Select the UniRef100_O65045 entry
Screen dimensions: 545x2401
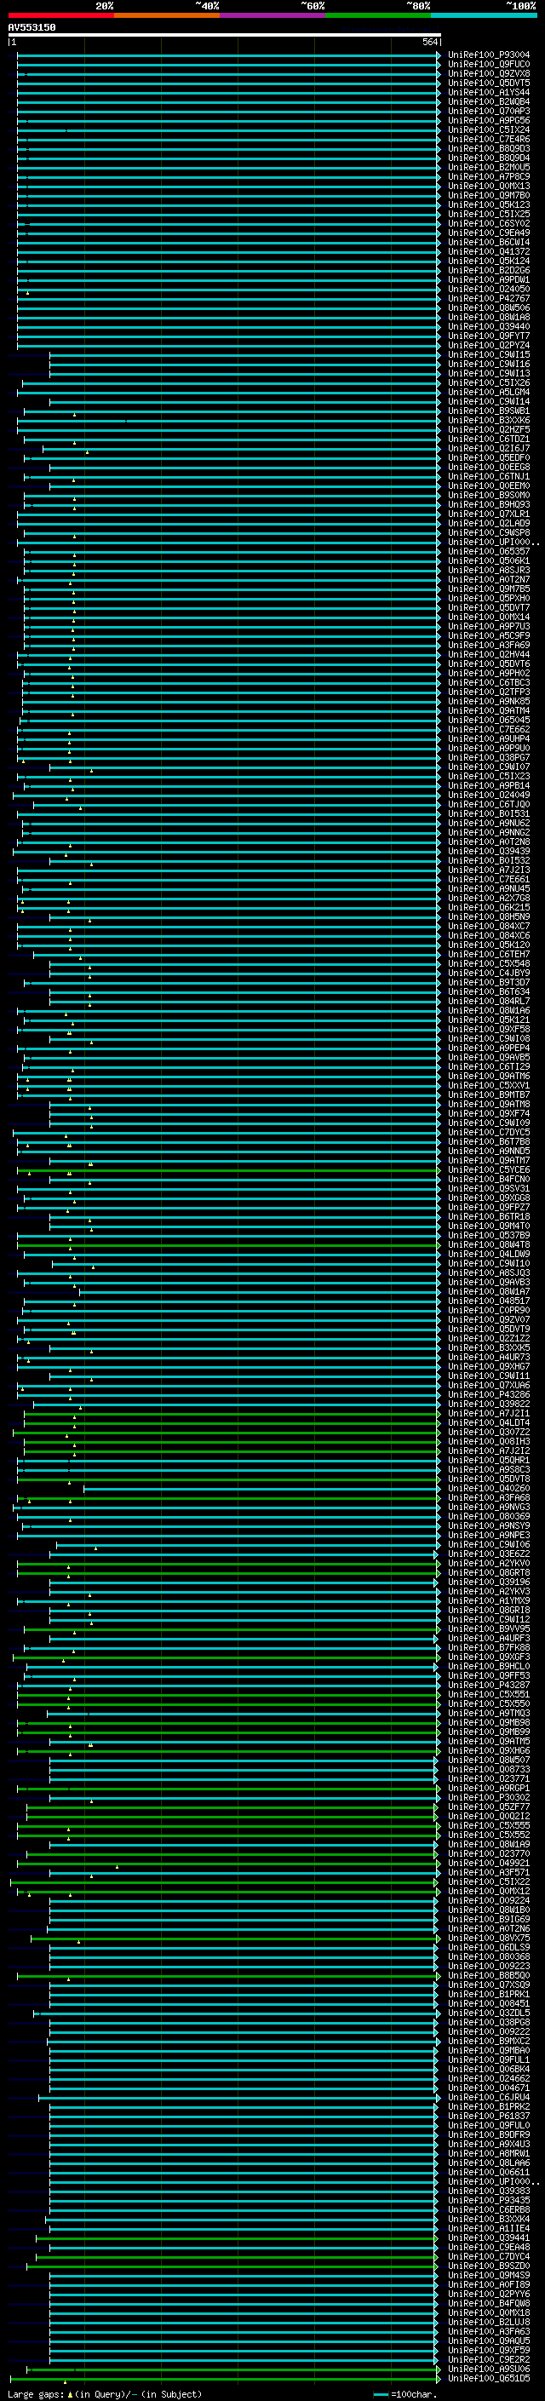(489, 720)
